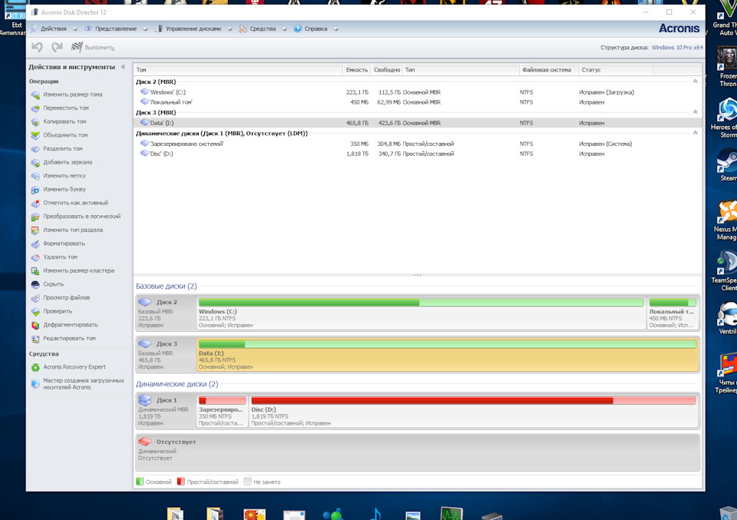Click the grey Не занято legend swatch
The width and height of the screenshot is (737, 520).
point(248,482)
